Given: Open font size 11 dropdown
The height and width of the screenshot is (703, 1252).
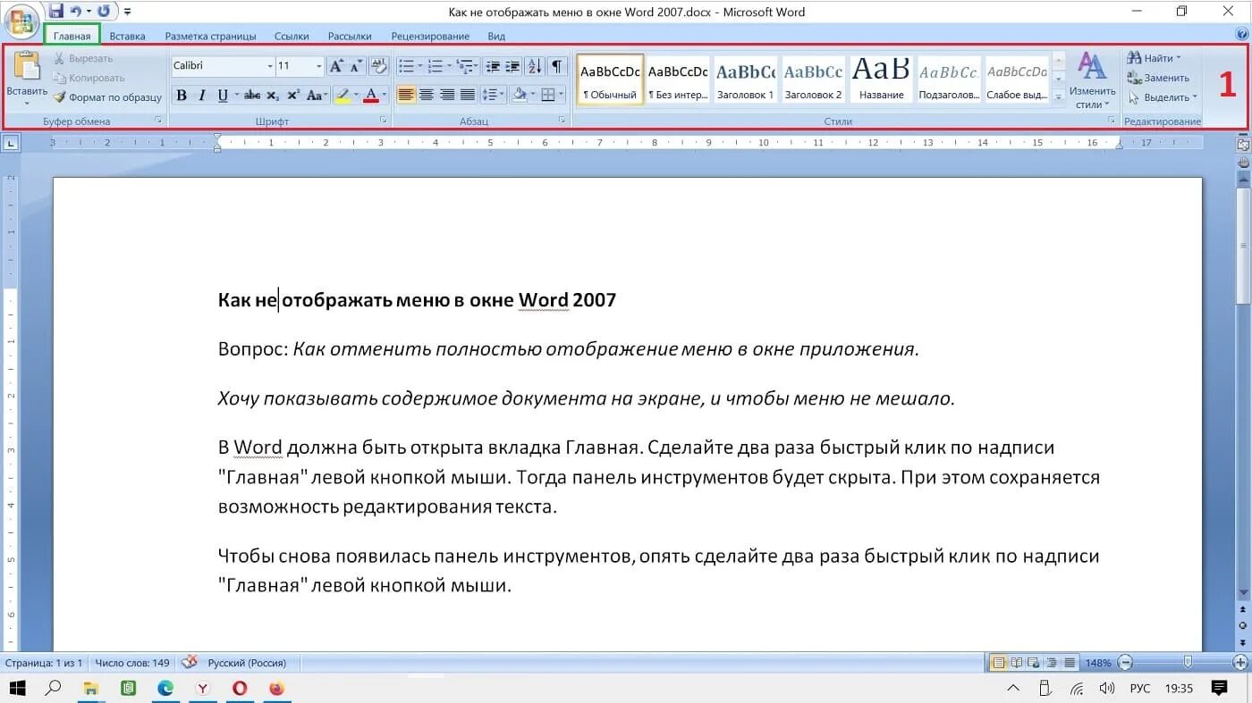Looking at the screenshot, I should coord(319,66).
